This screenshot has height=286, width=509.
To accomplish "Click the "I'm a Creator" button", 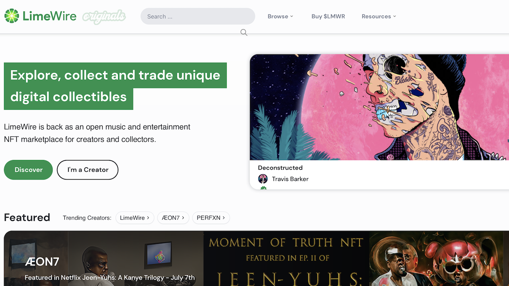I will pyautogui.click(x=87, y=170).
